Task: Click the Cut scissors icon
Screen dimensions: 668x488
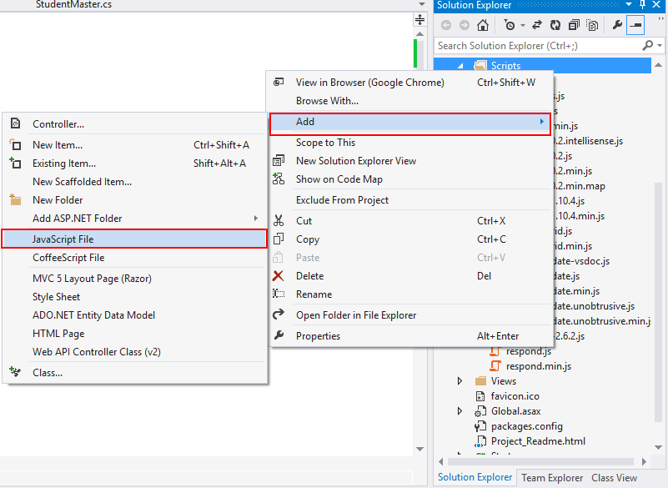Action: pyautogui.click(x=279, y=220)
